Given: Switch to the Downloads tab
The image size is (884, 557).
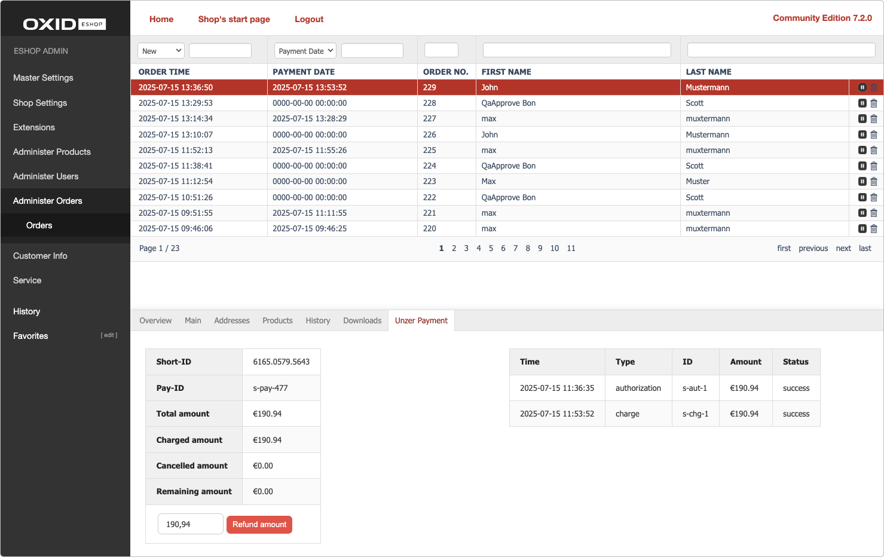Looking at the screenshot, I should pyautogui.click(x=362, y=320).
